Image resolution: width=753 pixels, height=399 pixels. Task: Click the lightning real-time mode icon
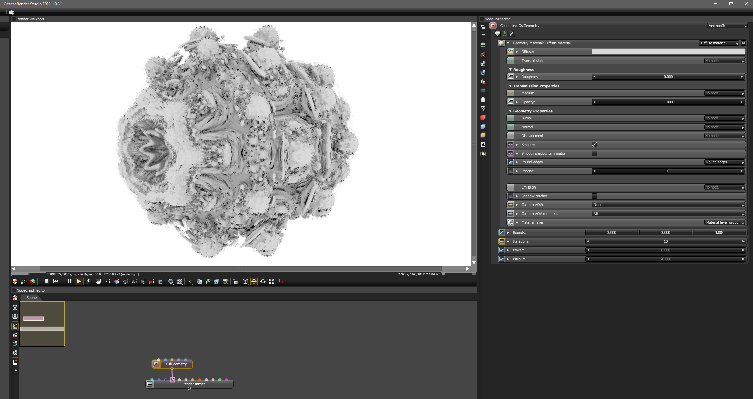(88, 281)
